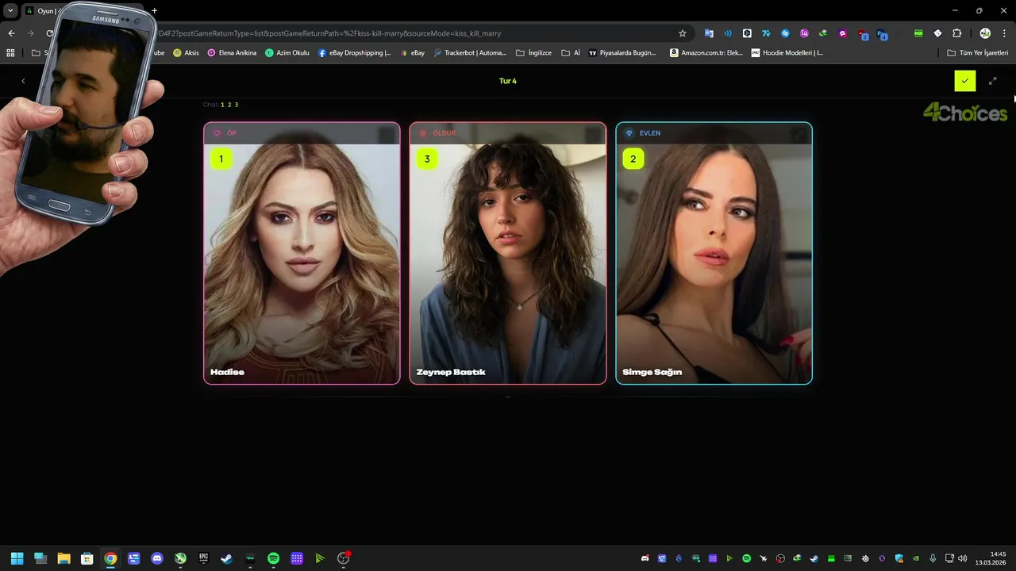Screen dimensions: 1016x571
Task: Open Chrome extensions puzzle icon
Action: (x=956, y=33)
